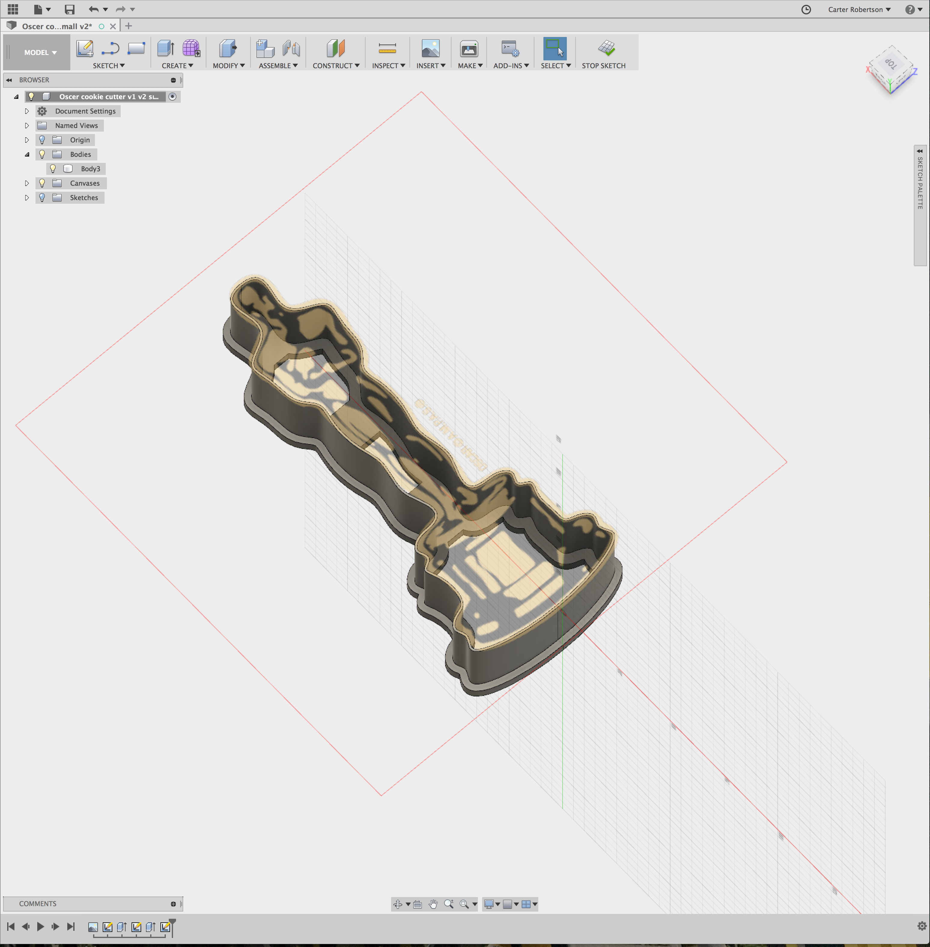Open the ASSEMBLE menu
This screenshot has height=947, width=930.
point(278,65)
